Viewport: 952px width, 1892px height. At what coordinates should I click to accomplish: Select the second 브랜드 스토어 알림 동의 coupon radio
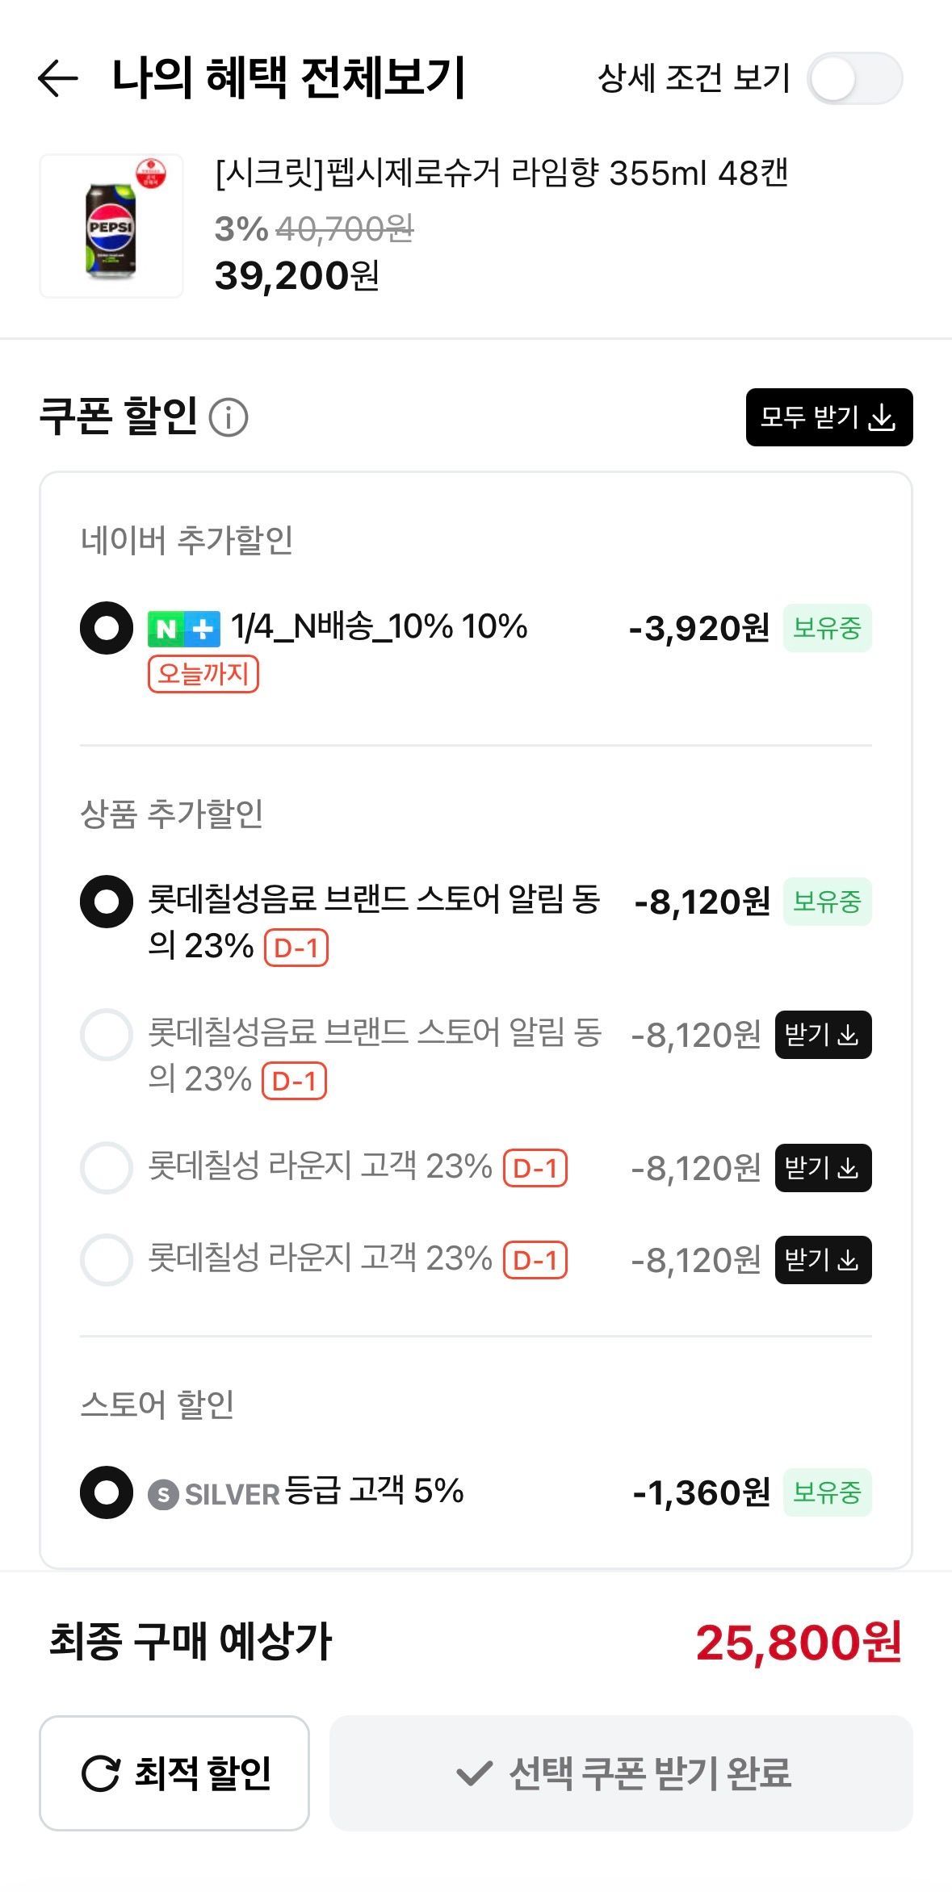pyautogui.click(x=107, y=1035)
